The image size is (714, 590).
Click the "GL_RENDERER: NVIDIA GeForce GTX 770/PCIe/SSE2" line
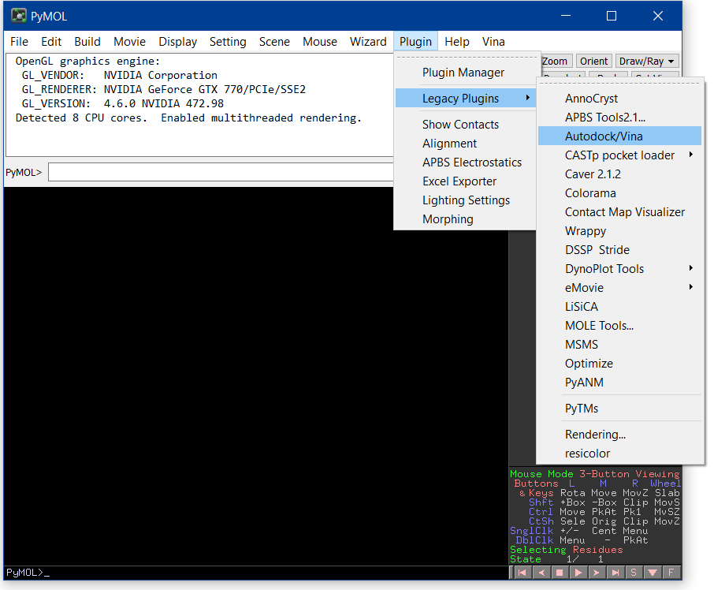pyautogui.click(x=164, y=89)
